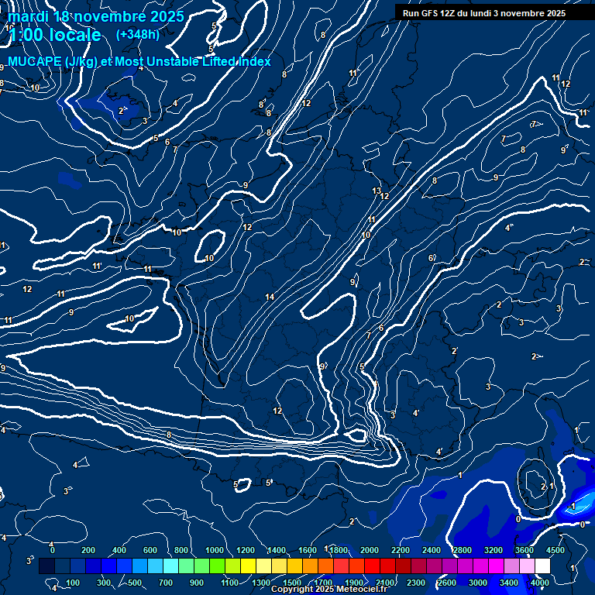Click the contour label '13' on the map
Image resolution: width=595 pixels, height=595 pixels.
click(377, 191)
